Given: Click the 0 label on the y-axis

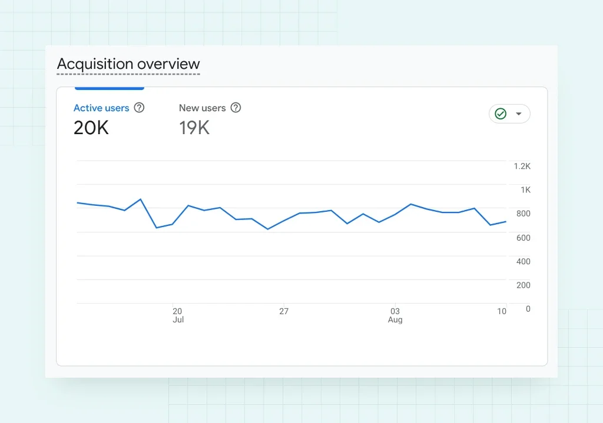Looking at the screenshot, I should [528, 308].
